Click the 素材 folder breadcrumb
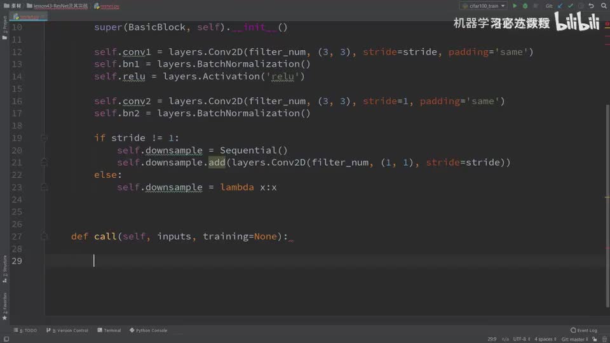Viewport: 610px width, 343px height. [x=13, y=6]
